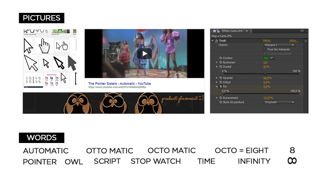Toggle the Style de peinture stopwatch
Viewport: 323px width, 181px height.
(221, 102)
